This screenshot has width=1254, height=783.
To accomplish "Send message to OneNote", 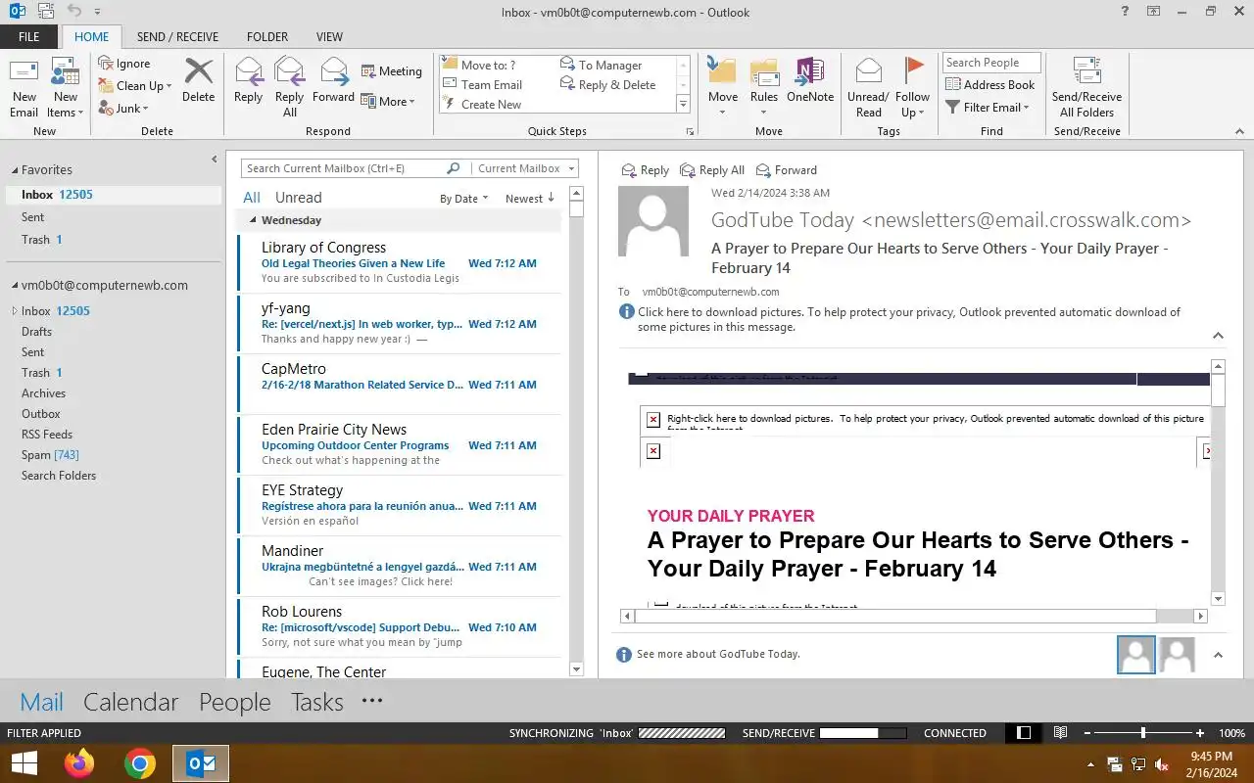I will (x=810, y=71).
